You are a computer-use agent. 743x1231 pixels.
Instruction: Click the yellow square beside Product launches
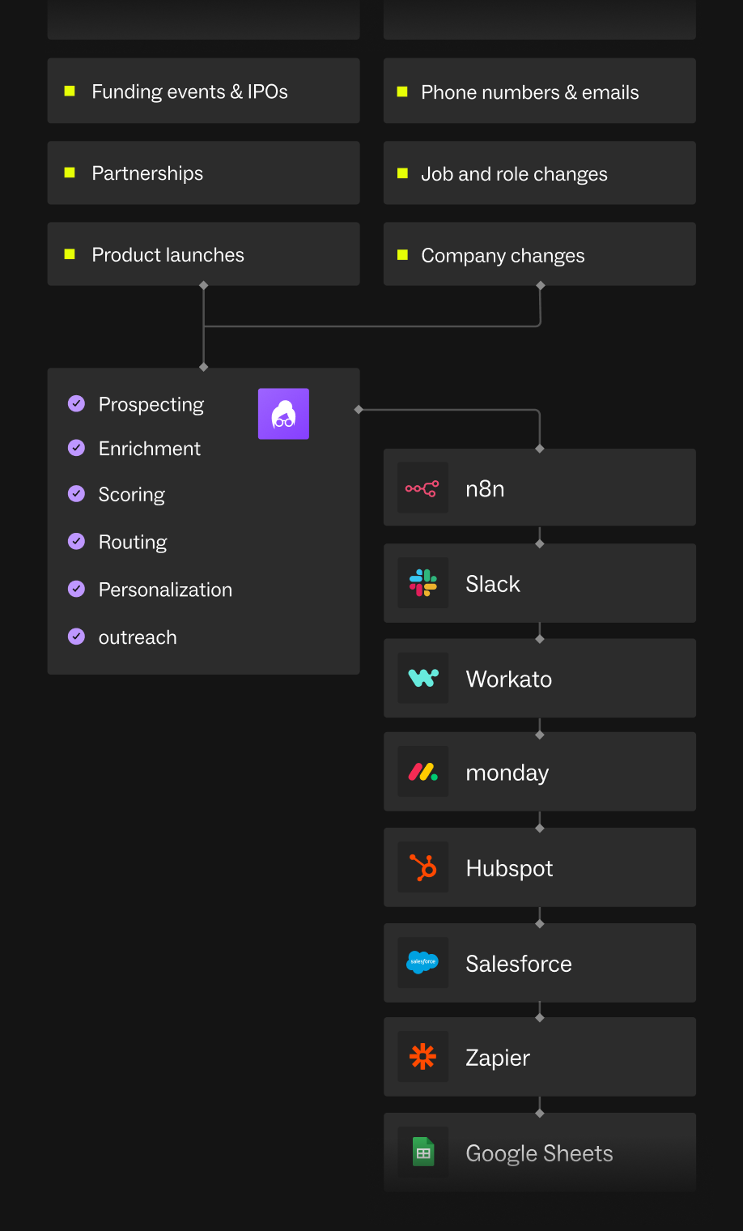pyautogui.click(x=70, y=254)
